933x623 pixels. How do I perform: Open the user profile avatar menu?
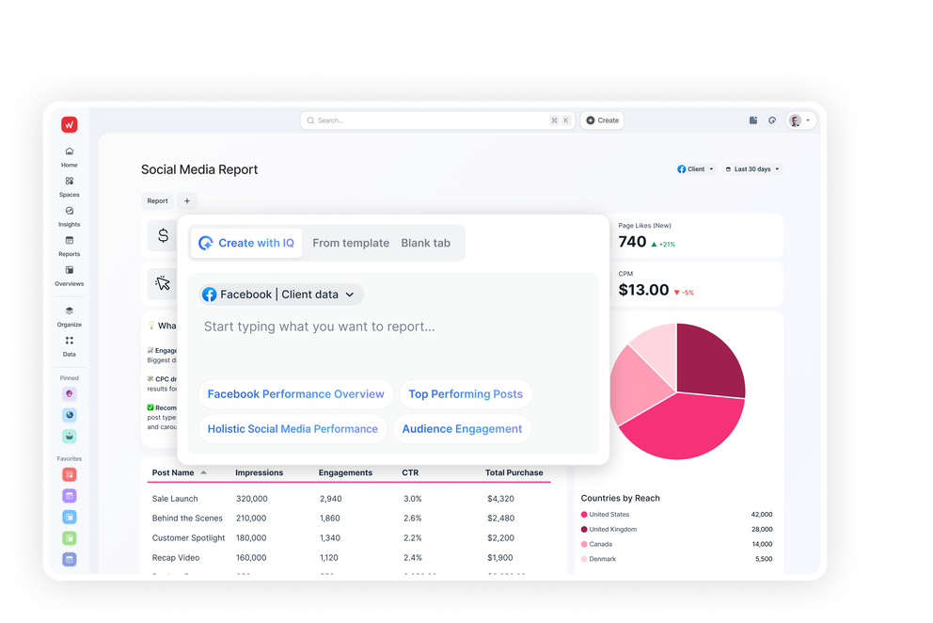coord(800,120)
